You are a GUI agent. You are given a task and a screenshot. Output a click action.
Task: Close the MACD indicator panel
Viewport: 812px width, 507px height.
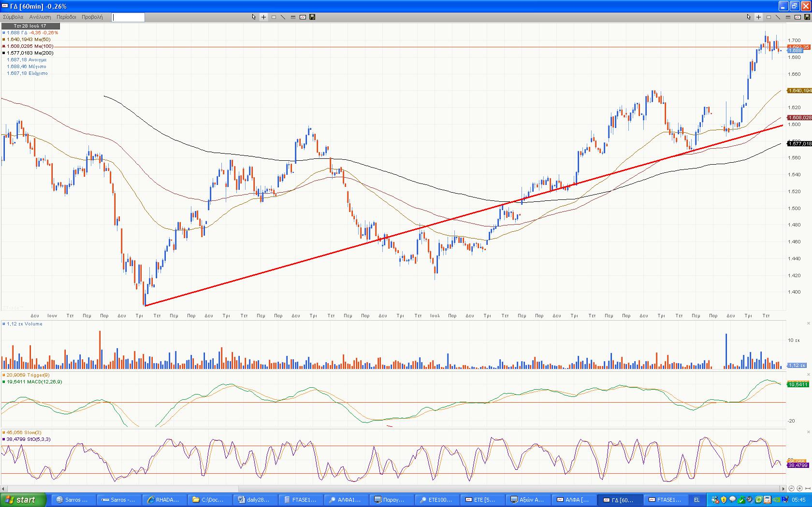click(x=809, y=375)
